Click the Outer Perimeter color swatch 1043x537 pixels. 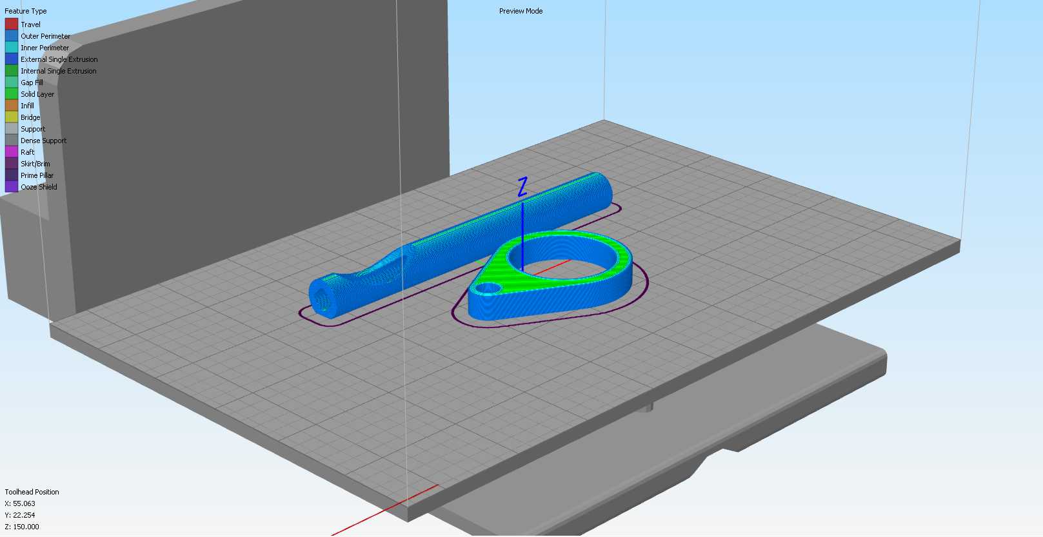(12, 36)
